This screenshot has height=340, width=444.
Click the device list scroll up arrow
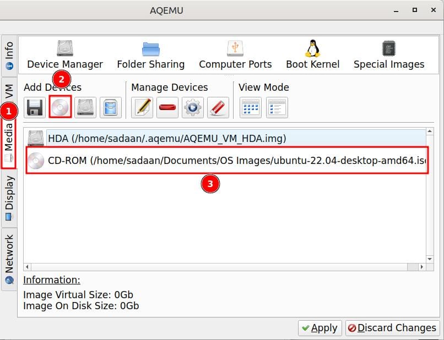tap(430, 131)
